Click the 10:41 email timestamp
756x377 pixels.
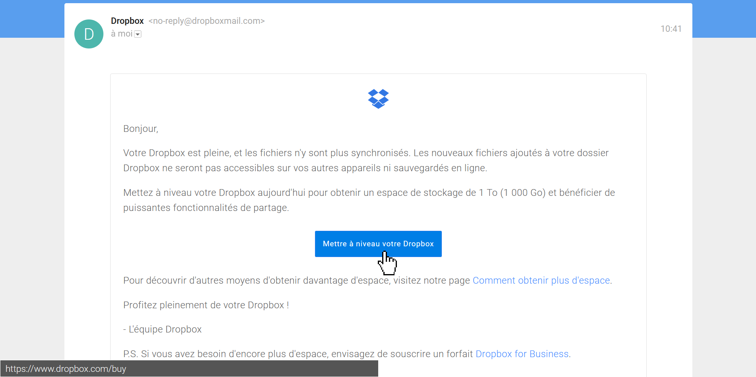pos(671,29)
